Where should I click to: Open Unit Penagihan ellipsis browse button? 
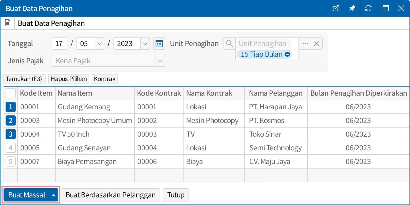pyautogui.click(x=305, y=44)
